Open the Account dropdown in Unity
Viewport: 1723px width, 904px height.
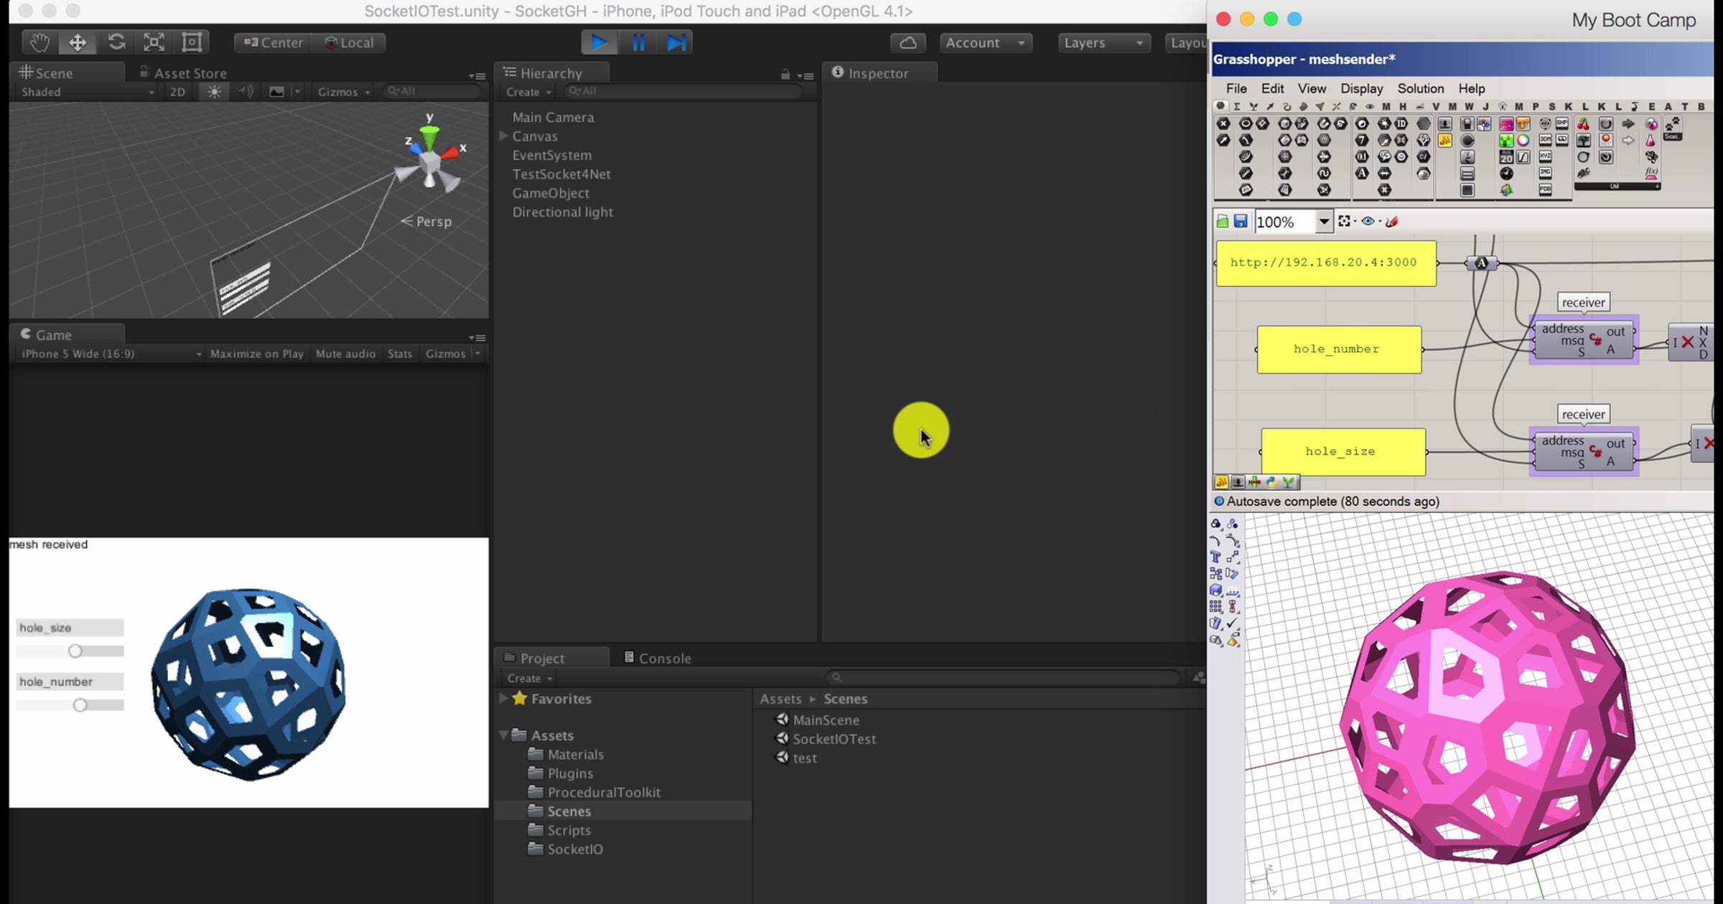click(x=986, y=43)
